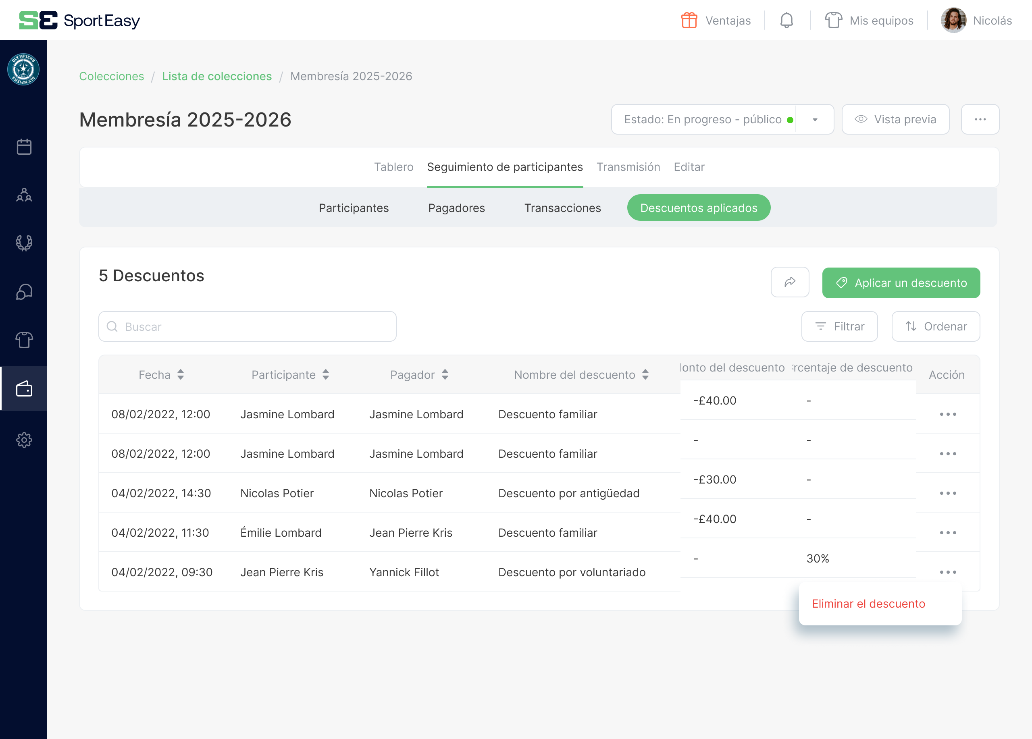Click the members group sidebar icon
This screenshot has height=739, width=1032.
pyautogui.click(x=24, y=195)
